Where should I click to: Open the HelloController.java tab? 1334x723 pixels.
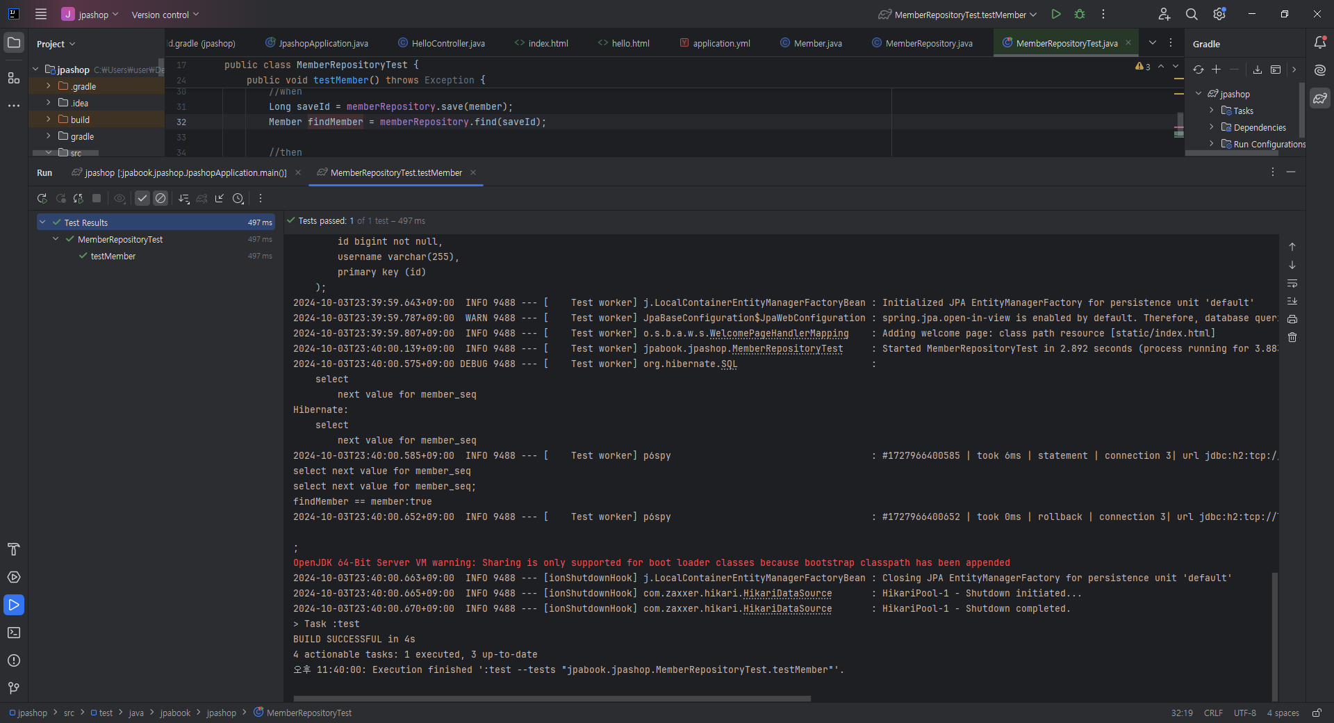(x=441, y=43)
